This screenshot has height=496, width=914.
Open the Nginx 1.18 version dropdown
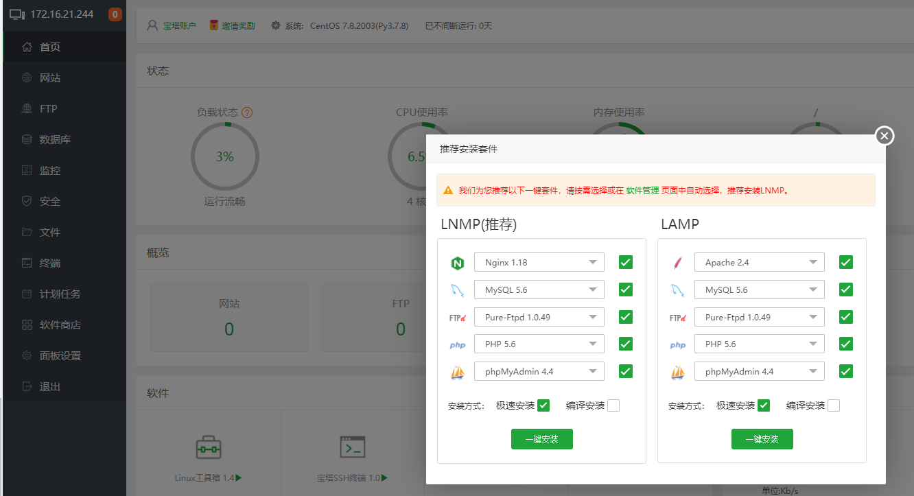[x=539, y=262]
